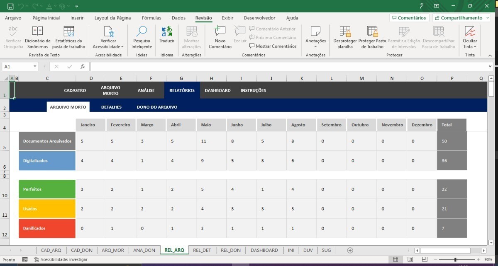
Task: Click the DETALHES navigation button
Action: pos(111,107)
